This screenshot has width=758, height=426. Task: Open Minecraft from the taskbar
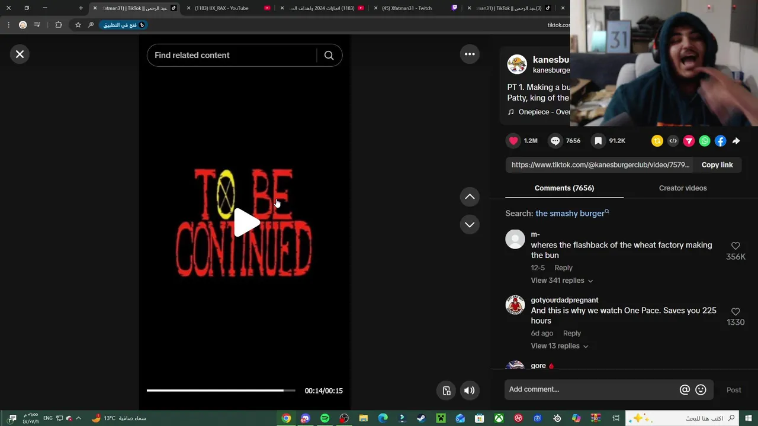pos(441,418)
